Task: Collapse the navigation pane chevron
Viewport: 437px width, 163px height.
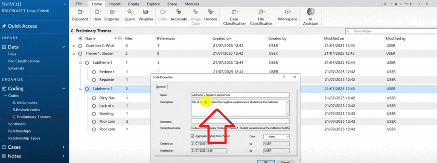Action: 65,4
